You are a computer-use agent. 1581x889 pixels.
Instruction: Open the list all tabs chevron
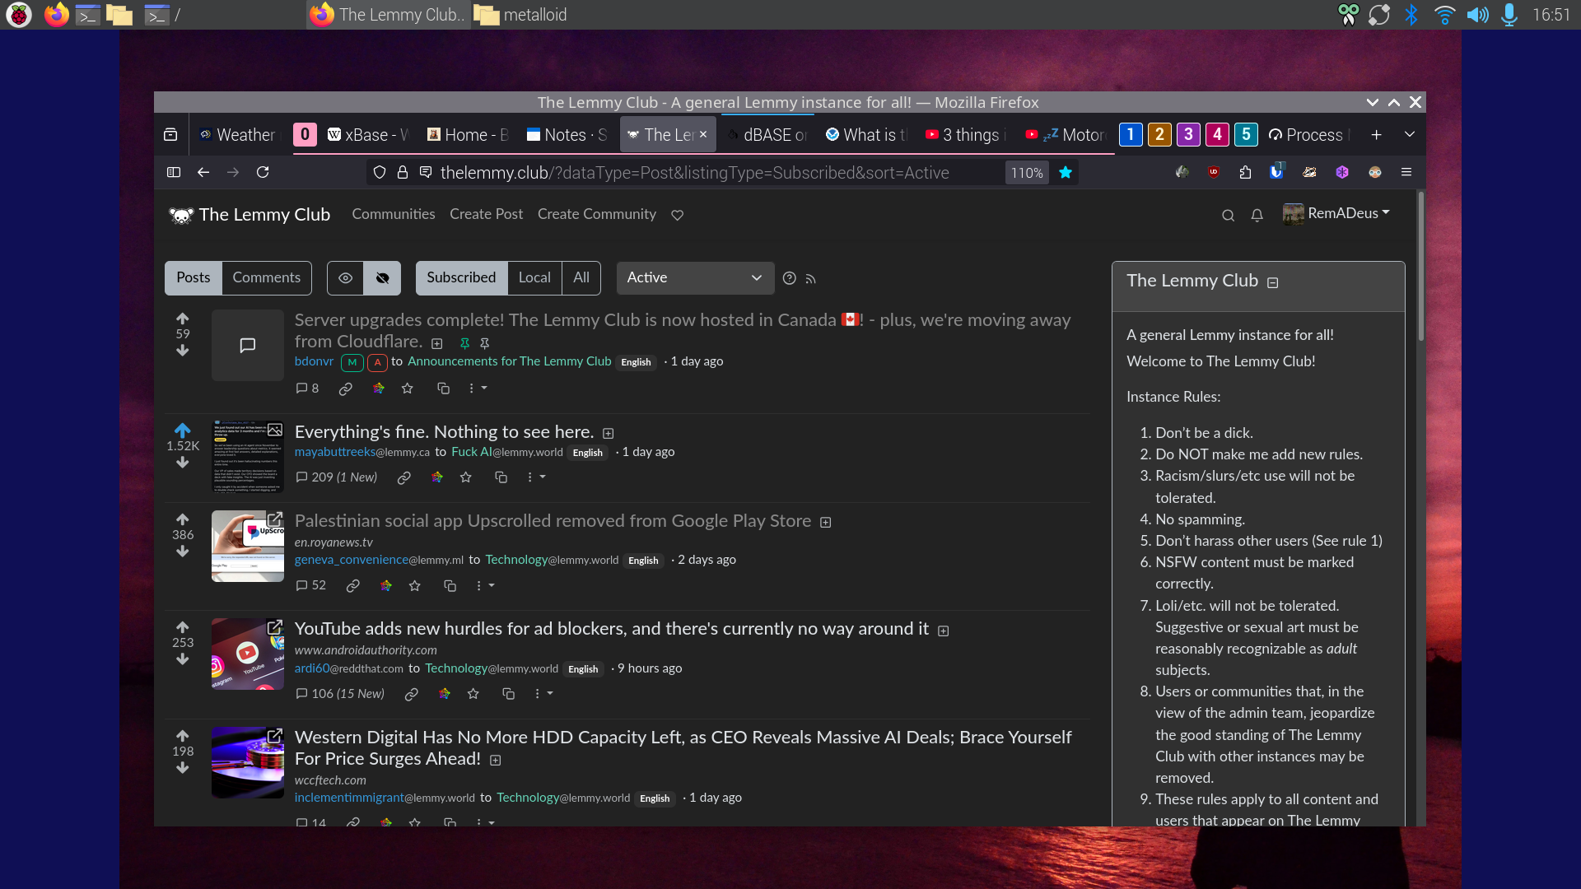pos(1410,134)
